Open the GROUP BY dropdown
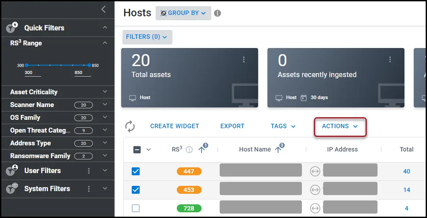 [x=183, y=13]
